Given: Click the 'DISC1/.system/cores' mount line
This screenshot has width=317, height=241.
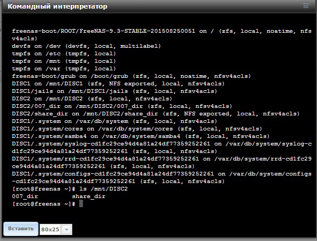Looking at the screenshot, I should click(137, 129).
